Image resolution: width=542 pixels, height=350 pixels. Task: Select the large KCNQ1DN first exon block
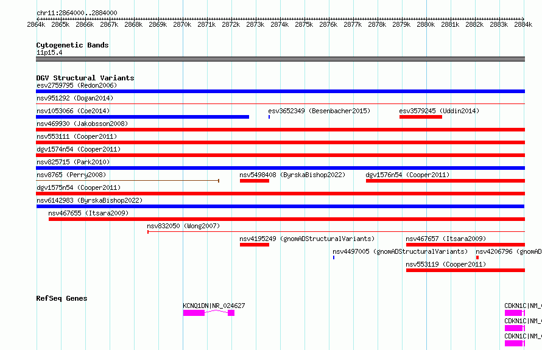[194, 313]
